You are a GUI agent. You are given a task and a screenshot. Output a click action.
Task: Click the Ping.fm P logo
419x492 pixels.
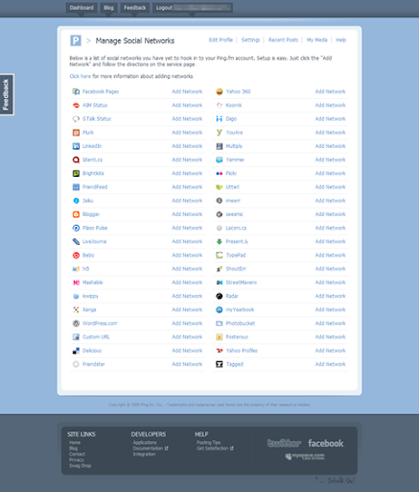(x=76, y=40)
